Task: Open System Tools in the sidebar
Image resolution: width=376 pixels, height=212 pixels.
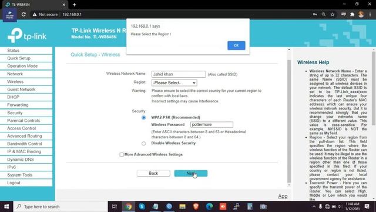Action: point(26,175)
